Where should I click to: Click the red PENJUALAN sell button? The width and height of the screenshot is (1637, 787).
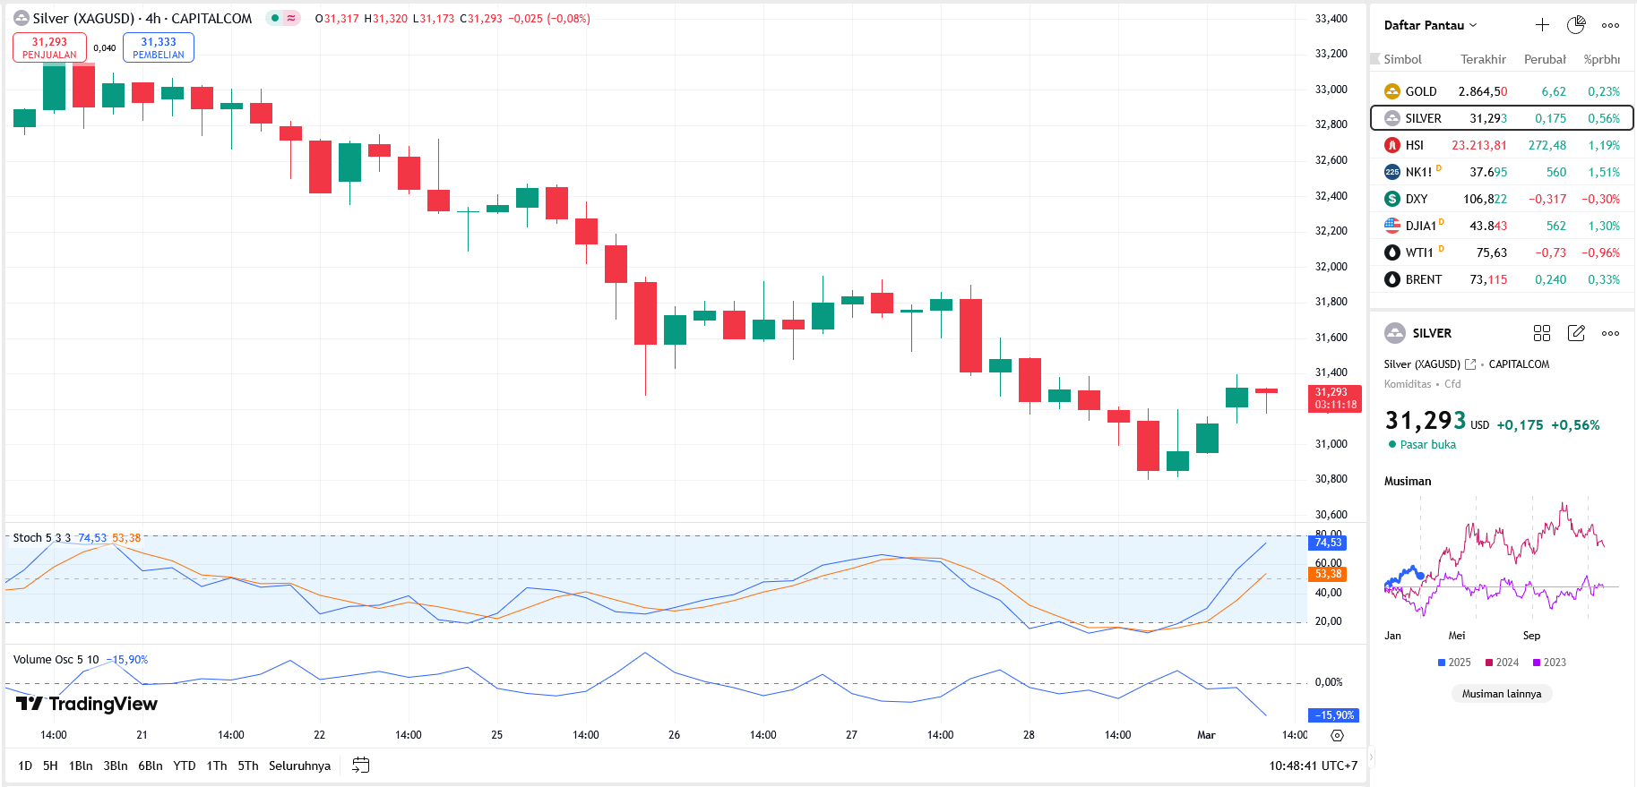click(49, 47)
